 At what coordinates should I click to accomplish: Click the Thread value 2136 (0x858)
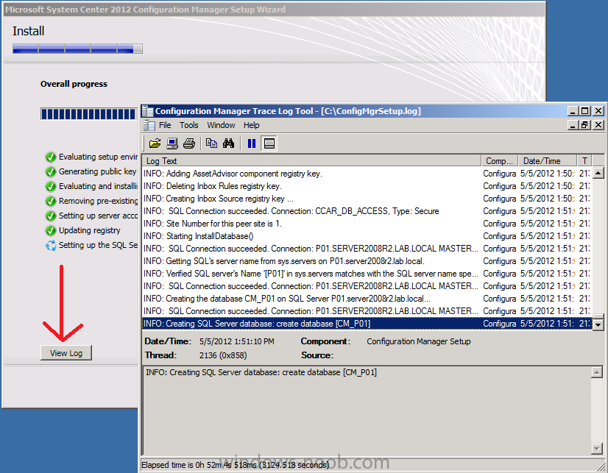pyautogui.click(x=223, y=355)
